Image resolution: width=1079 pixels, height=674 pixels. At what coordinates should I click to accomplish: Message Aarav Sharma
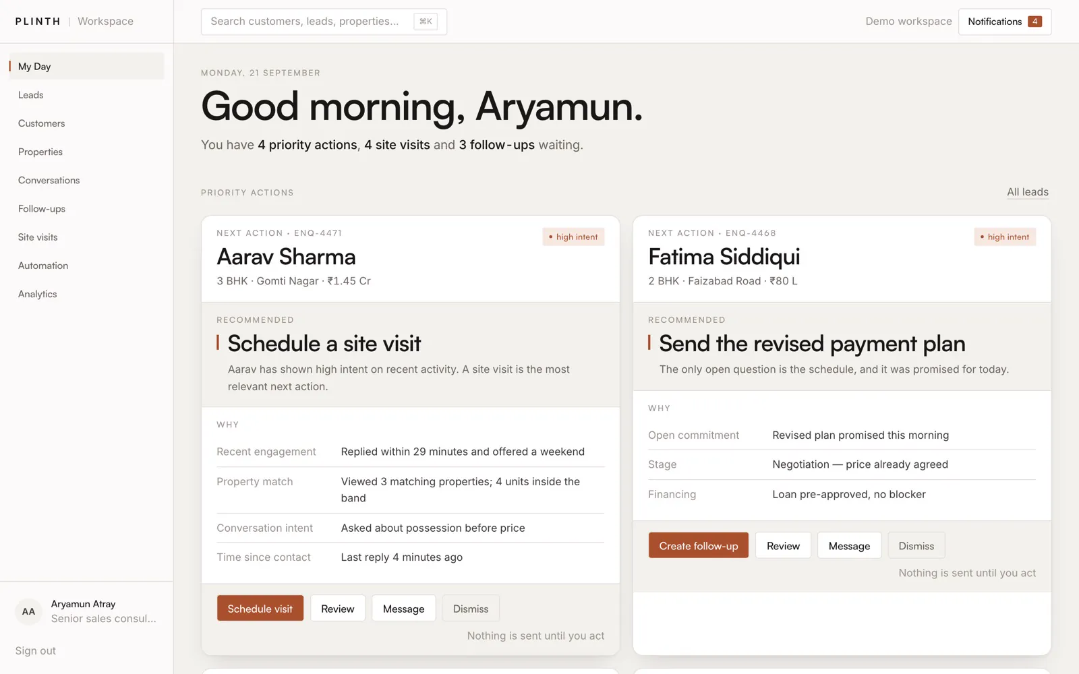[404, 609]
